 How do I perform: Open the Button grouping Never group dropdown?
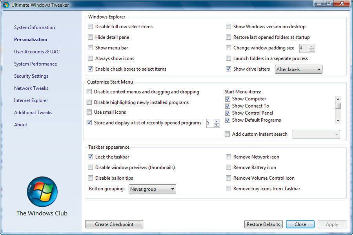pyautogui.click(x=152, y=189)
